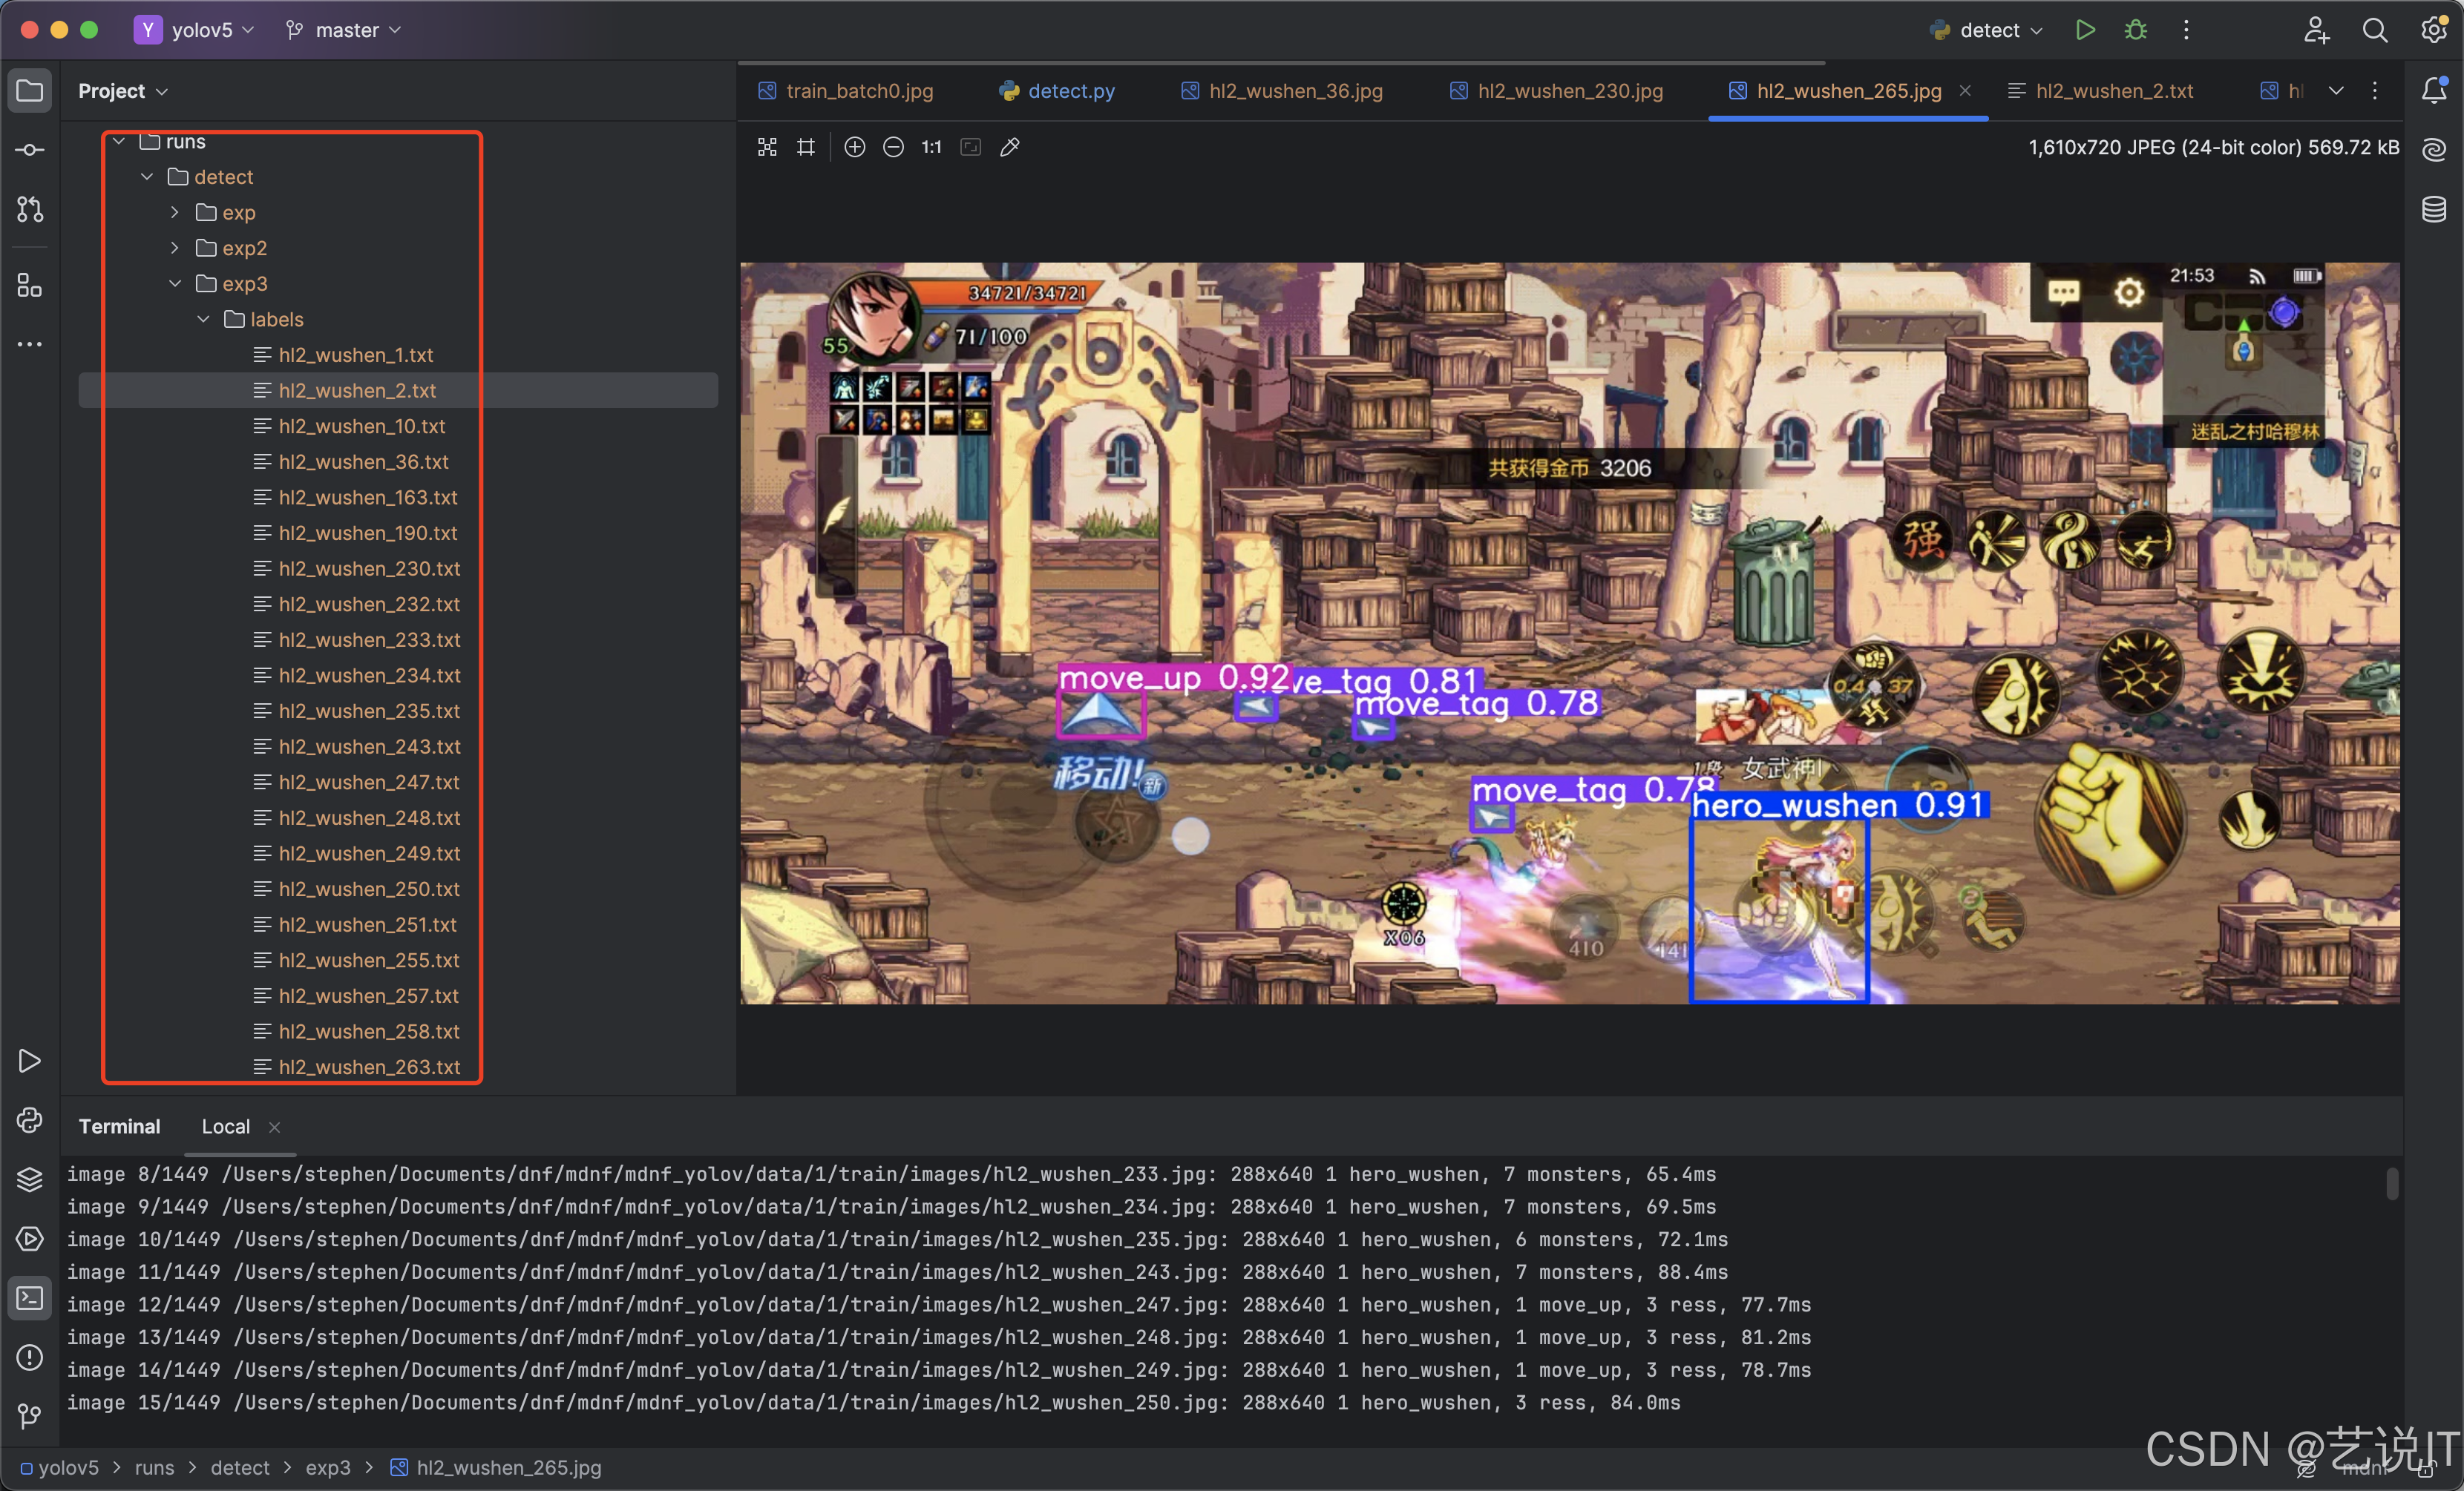
Task: Zoom in on the image viewer
Action: (x=854, y=148)
